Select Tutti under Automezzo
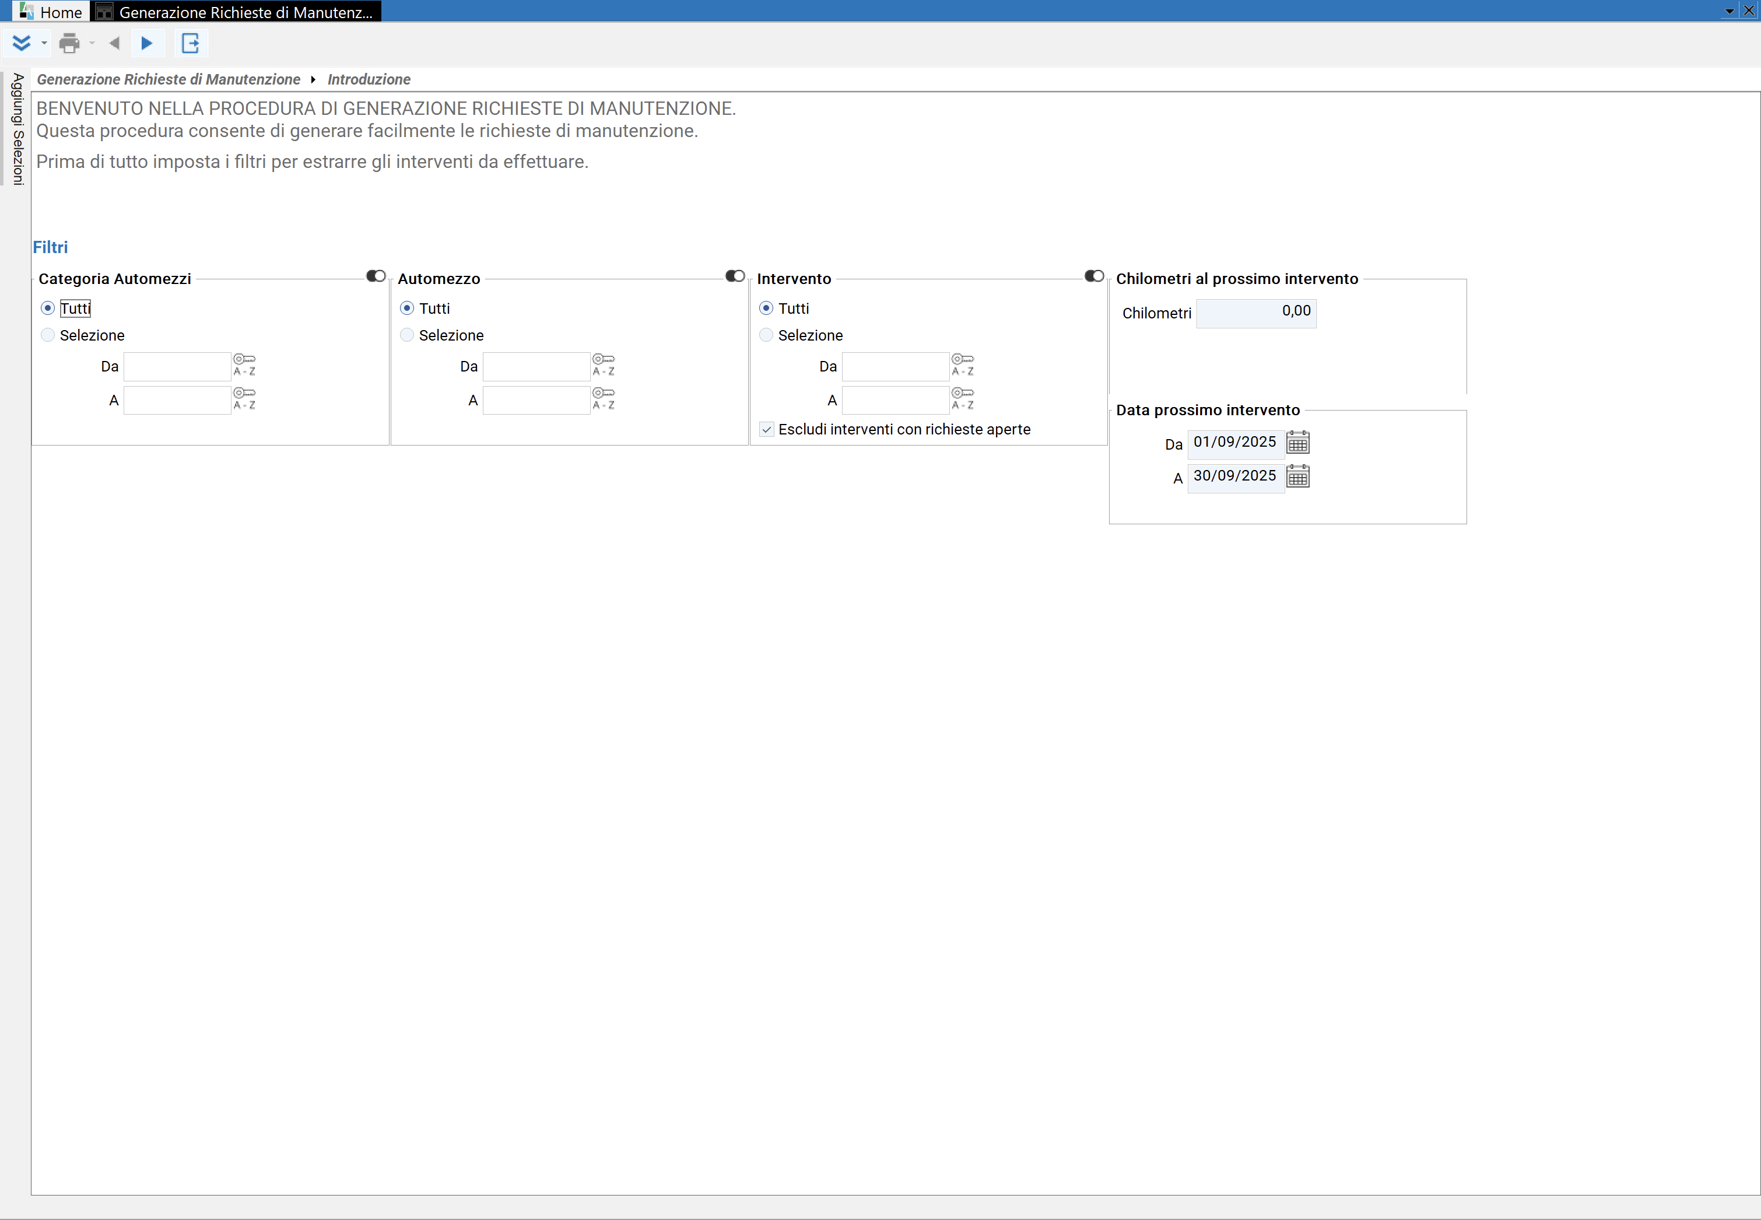The width and height of the screenshot is (1761, 1220). click(x=425, y=308)
